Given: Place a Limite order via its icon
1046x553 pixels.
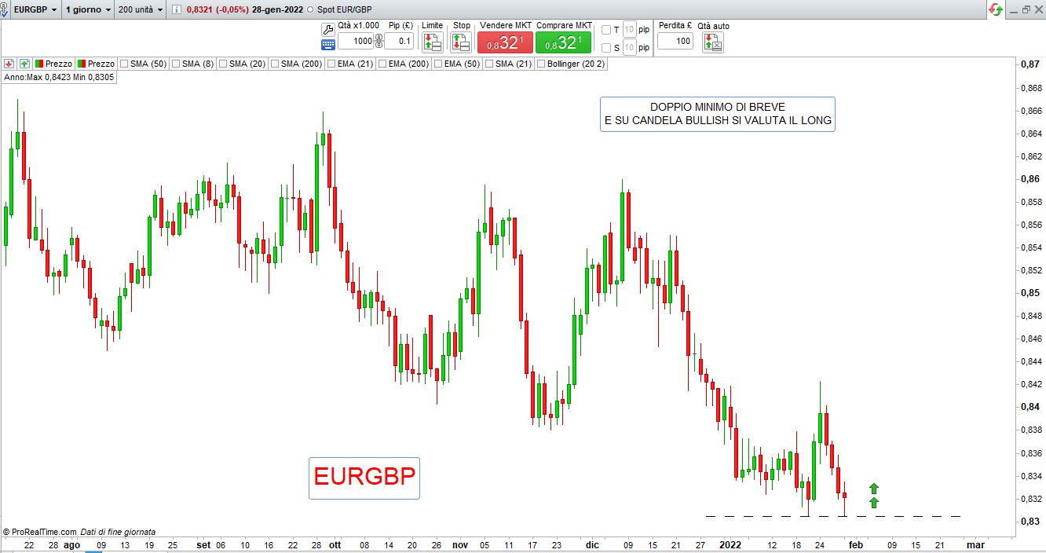Looking at the screenshot, I should click(432, 42).
